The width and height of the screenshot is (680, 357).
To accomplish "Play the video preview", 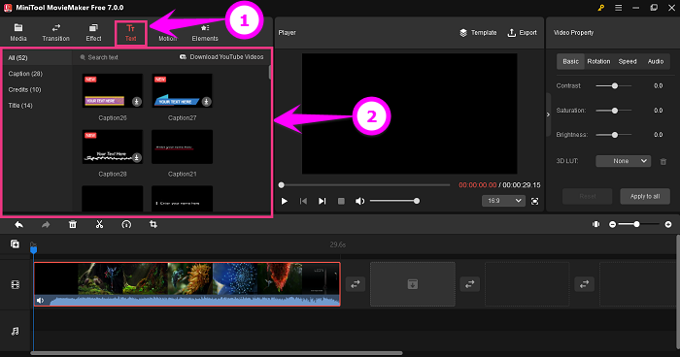I will point(284,201).
